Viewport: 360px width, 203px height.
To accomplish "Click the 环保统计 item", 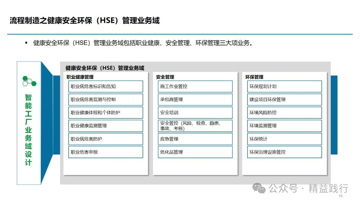I will (284, 139).
